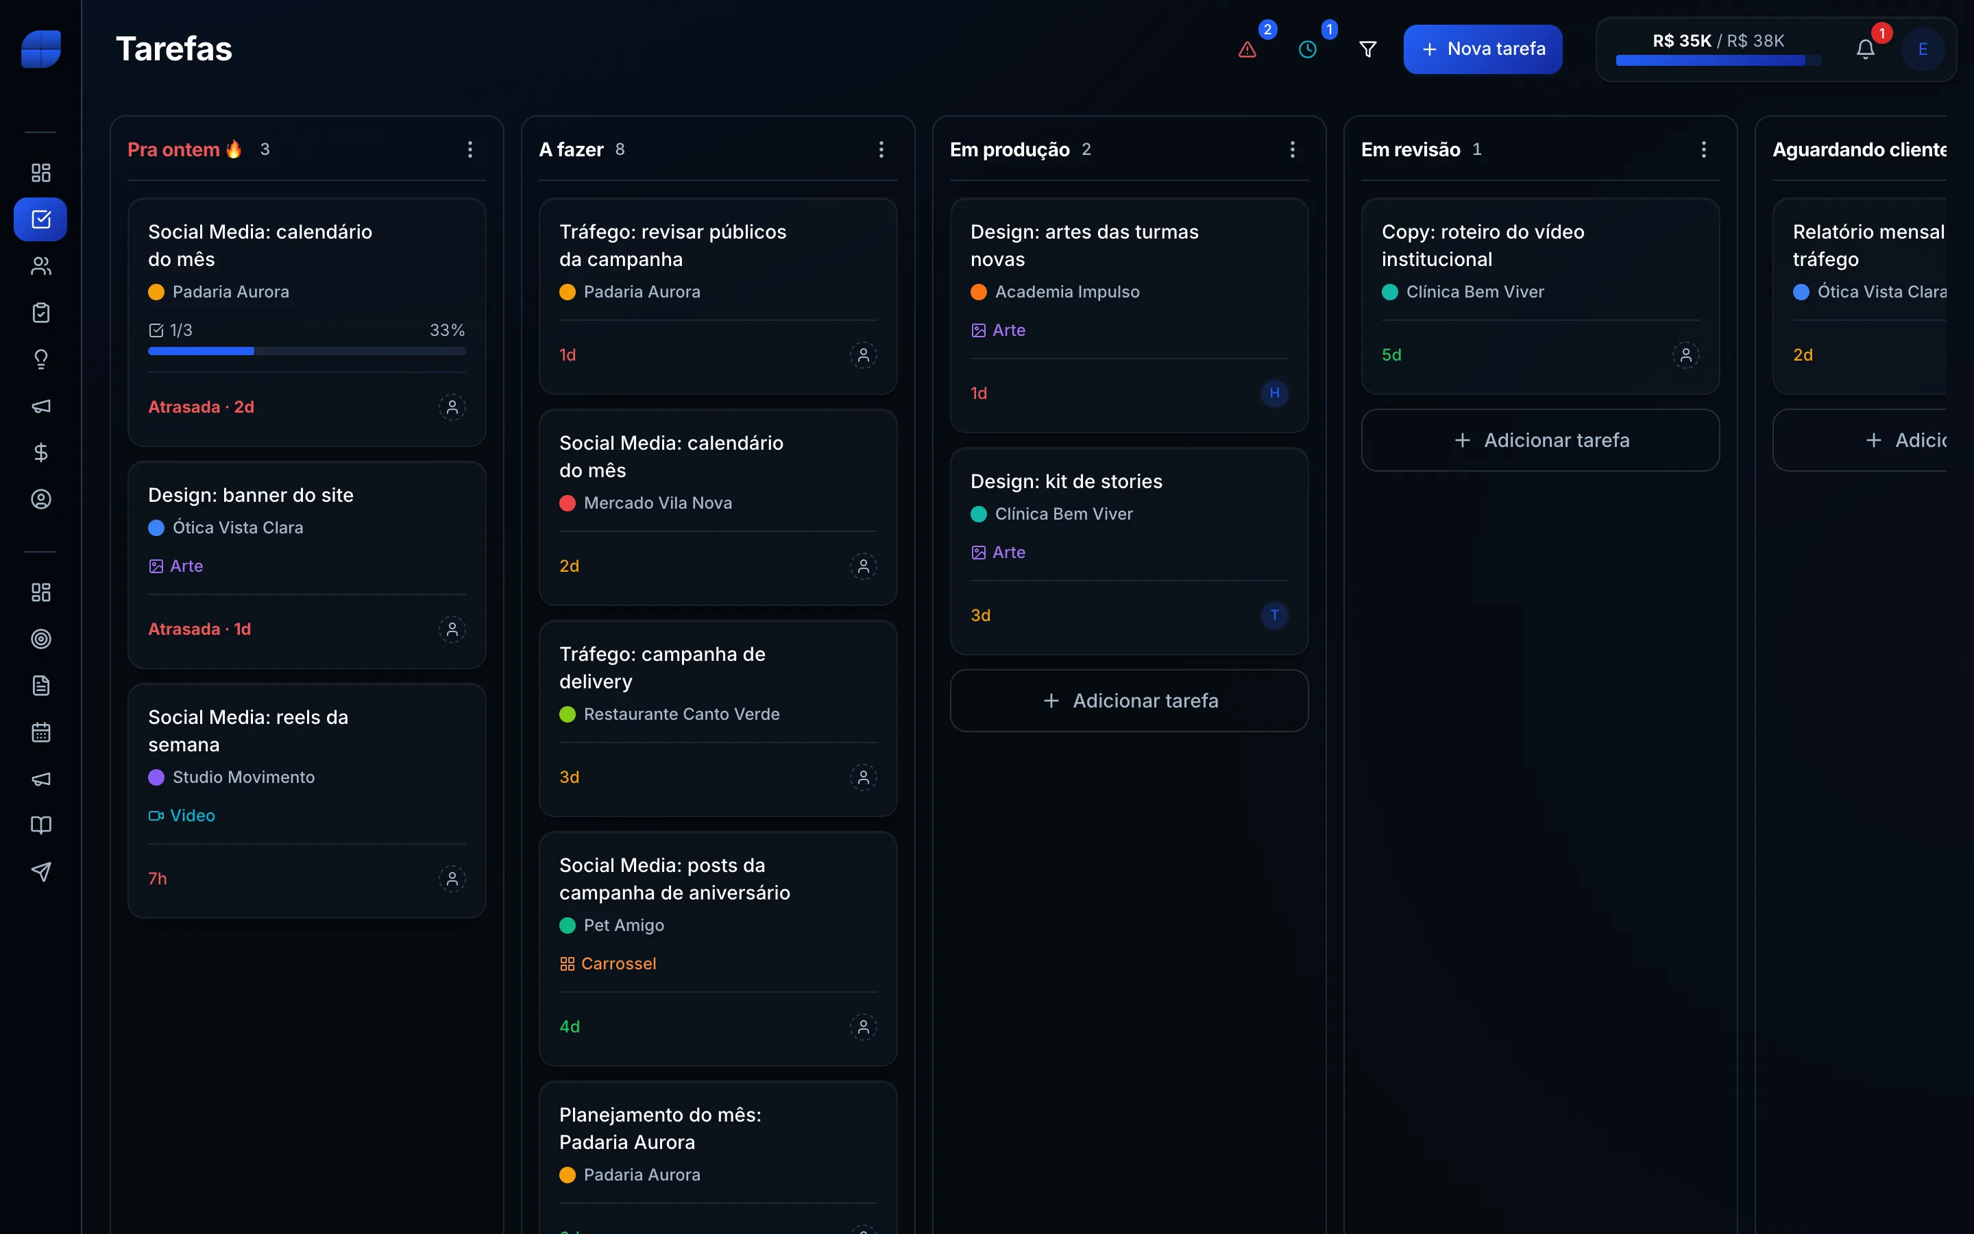Open the target goals sidebar icon

point(41,639)
